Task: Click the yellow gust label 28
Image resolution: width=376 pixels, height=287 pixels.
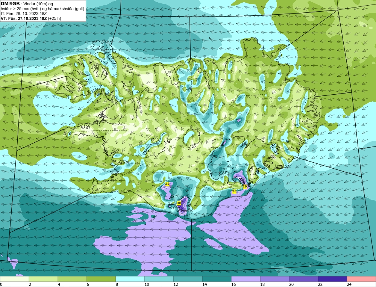Action: click(x=167, y=184)
